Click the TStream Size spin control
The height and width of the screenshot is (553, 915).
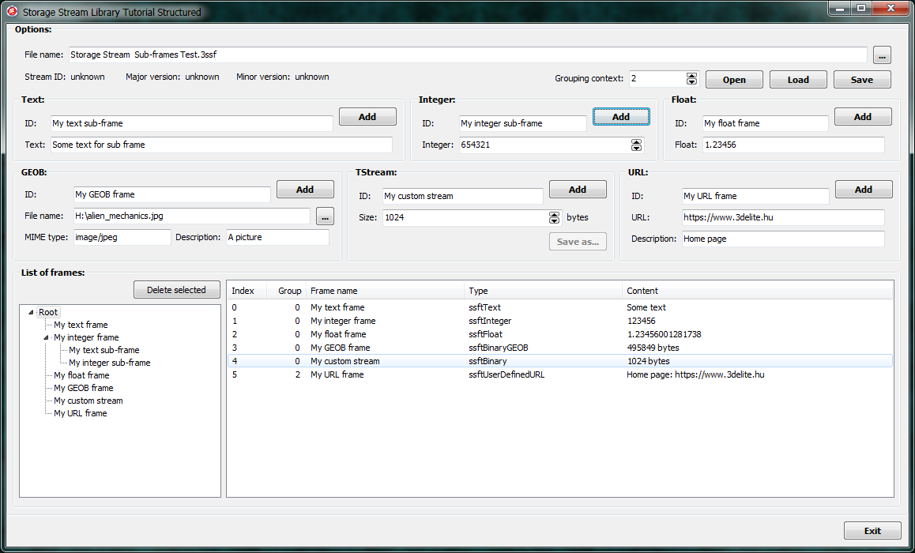click(x=555, y=217)
